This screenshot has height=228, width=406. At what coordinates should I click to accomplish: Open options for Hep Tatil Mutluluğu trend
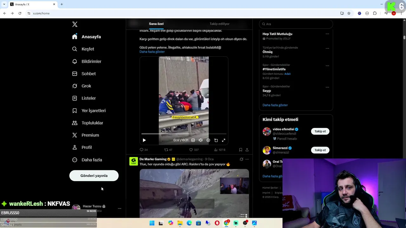click(327, 34)
